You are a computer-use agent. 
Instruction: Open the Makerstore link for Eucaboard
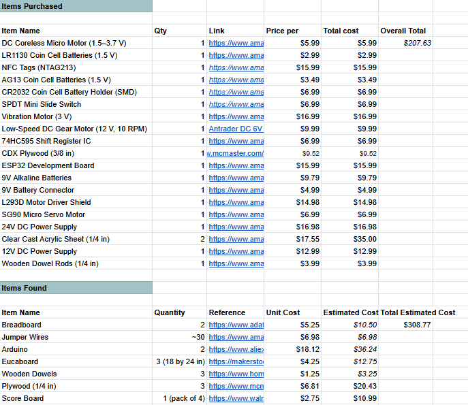pyautogui.click(x=236, y=361)
